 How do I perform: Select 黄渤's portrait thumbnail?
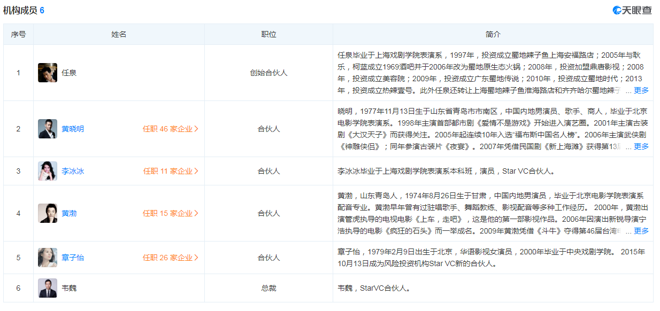tap(48, 213)
